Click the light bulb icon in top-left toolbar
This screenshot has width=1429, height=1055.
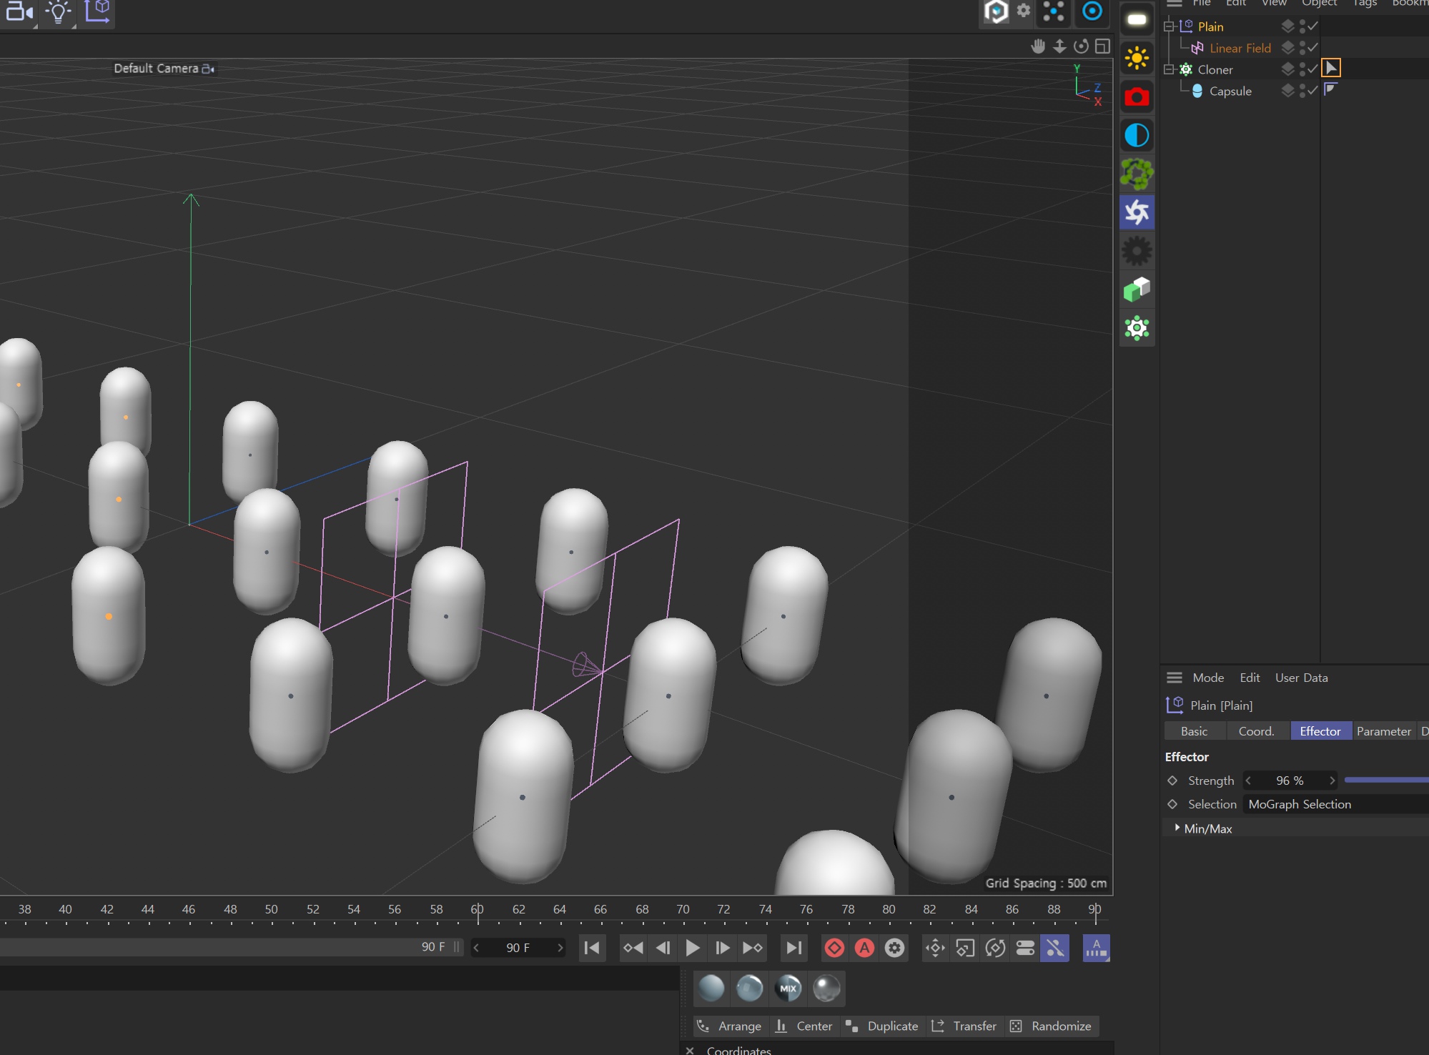point(59,12)
